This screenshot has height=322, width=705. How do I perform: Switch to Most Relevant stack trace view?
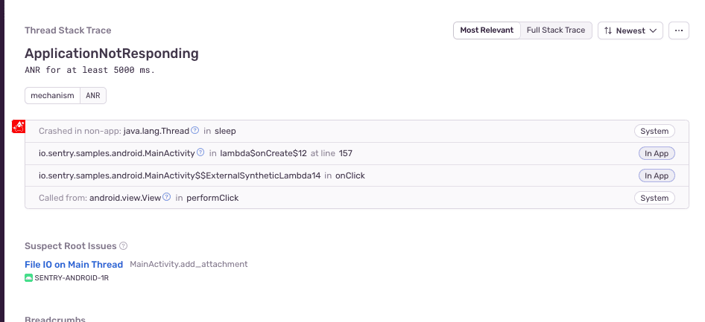pos(487,30)
